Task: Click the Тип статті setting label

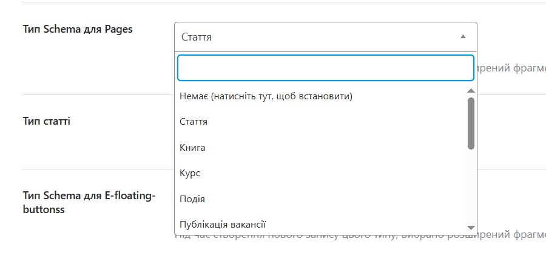Action: (46, 121)
